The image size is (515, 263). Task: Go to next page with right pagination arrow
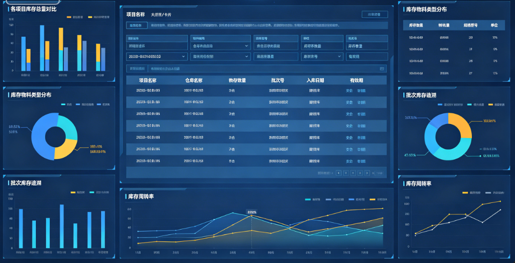(367, 173)
